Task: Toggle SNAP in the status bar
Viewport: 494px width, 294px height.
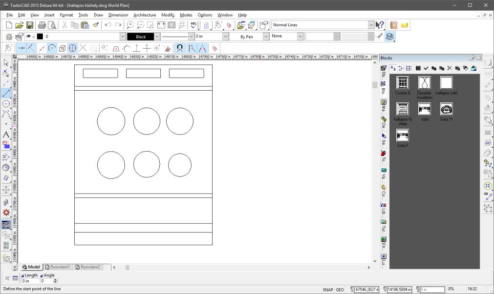Action: [x=328, y=290]
